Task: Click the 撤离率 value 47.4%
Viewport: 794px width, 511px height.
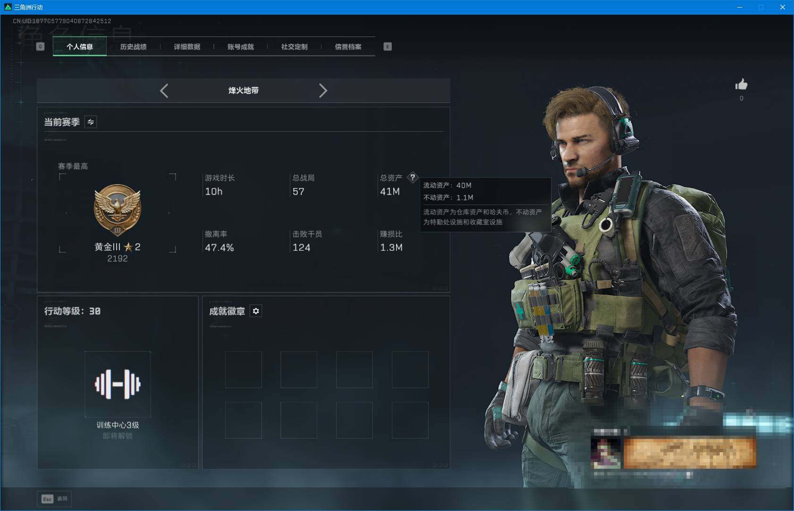Action: (220, 247)
